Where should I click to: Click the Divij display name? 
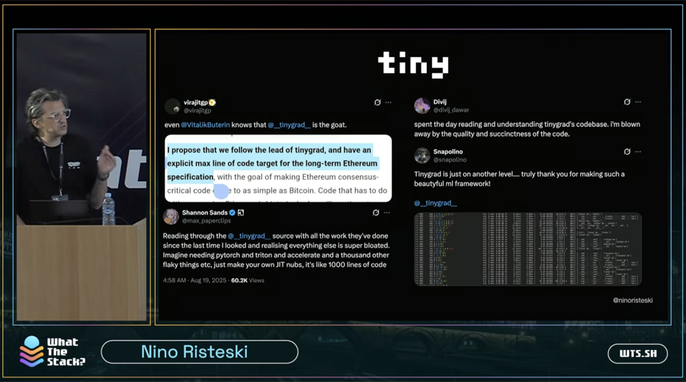point(440,102)
